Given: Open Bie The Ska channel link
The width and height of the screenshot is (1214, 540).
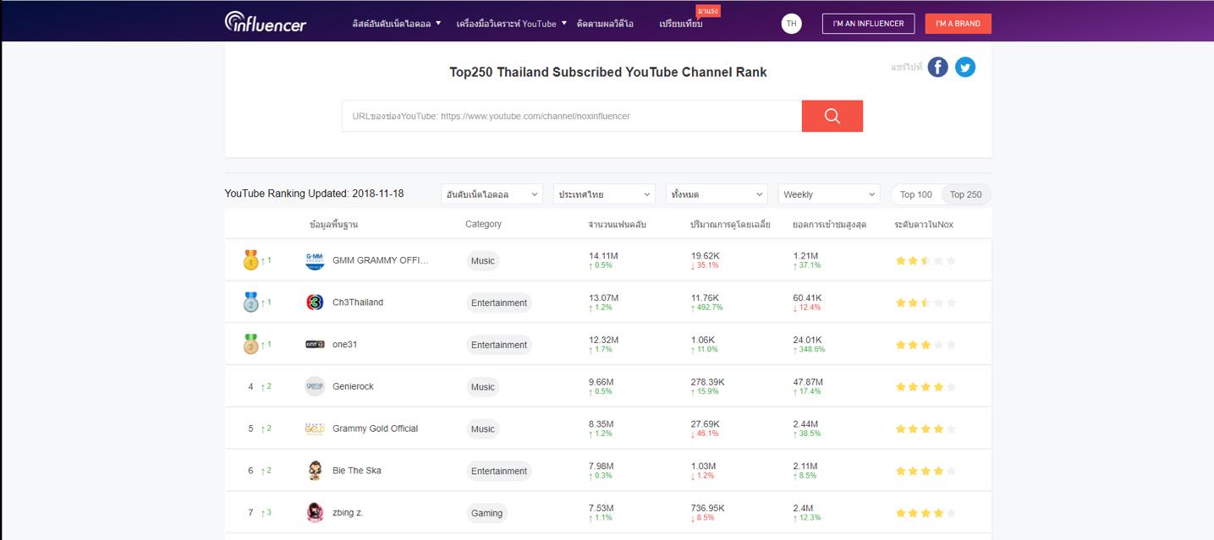Looking at the screenshot, I should (357, 471).
